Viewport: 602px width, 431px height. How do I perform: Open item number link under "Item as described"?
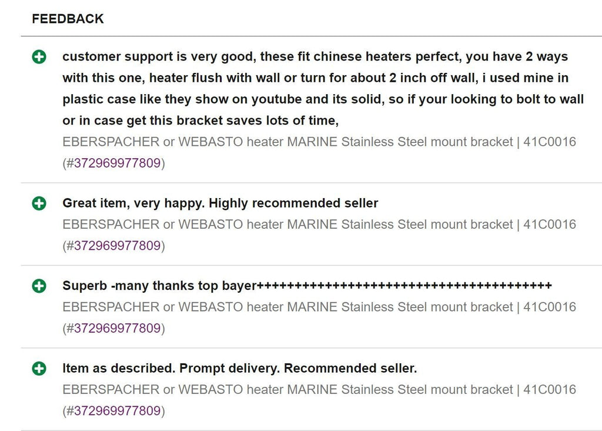[113, 410]
